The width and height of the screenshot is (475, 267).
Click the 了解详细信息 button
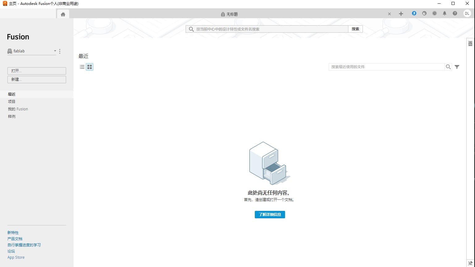click(x=270, y=215)
